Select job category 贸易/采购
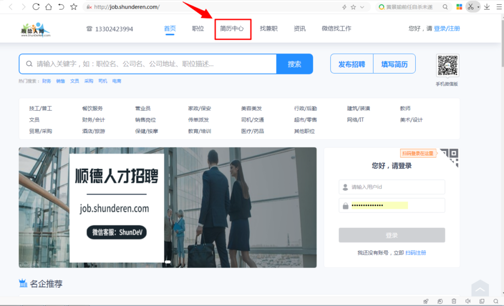This screenshot has width=504, height=306. [41, 131]
